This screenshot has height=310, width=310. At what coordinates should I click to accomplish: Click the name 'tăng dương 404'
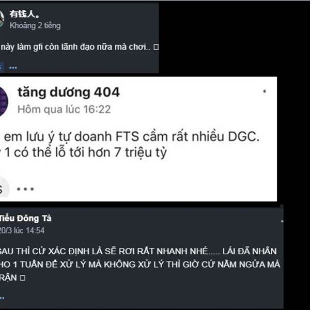pyautogui.click(x=69, y=92)
